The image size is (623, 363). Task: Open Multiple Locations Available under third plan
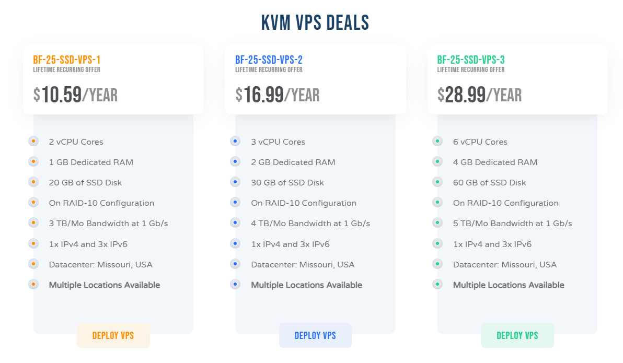pyautogui.click(x=509, y=285)
